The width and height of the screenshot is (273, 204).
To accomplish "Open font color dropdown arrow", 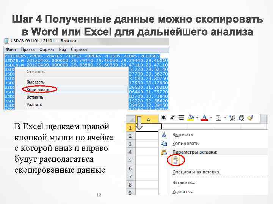I will pyautogui.click(x=211, y=118).
